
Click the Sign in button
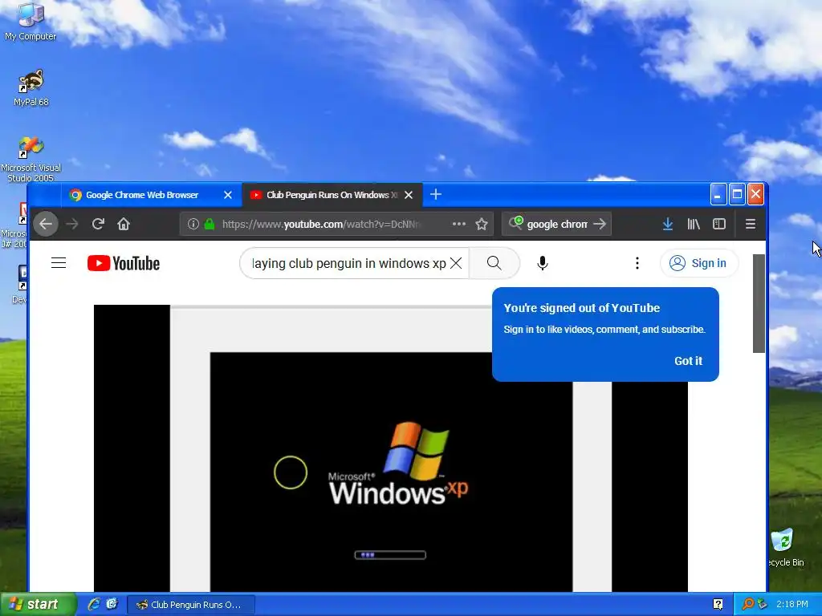click(699, 263)
